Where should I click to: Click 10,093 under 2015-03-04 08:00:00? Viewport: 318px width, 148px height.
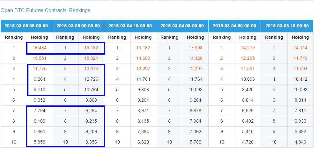click(195, 90)
